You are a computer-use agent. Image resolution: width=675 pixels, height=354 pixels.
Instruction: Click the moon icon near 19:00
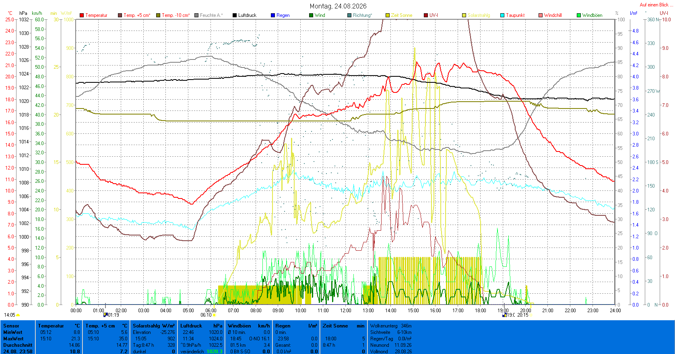point(504,315)
